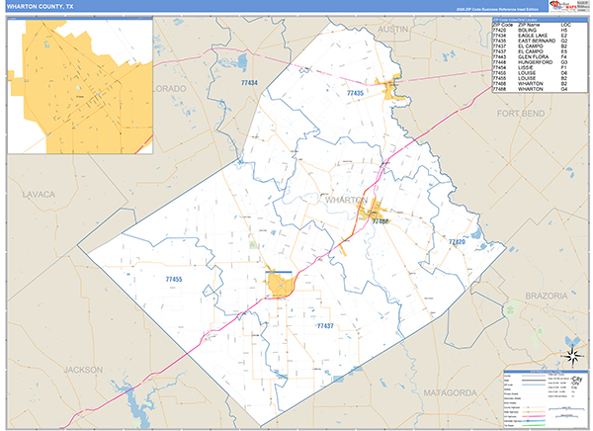Click the partly hidden COLORADO county label
Screen dimensions: 593x431
[x=170, y=89]
